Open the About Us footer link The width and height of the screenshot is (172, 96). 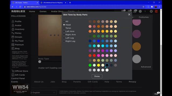[39, 82]
